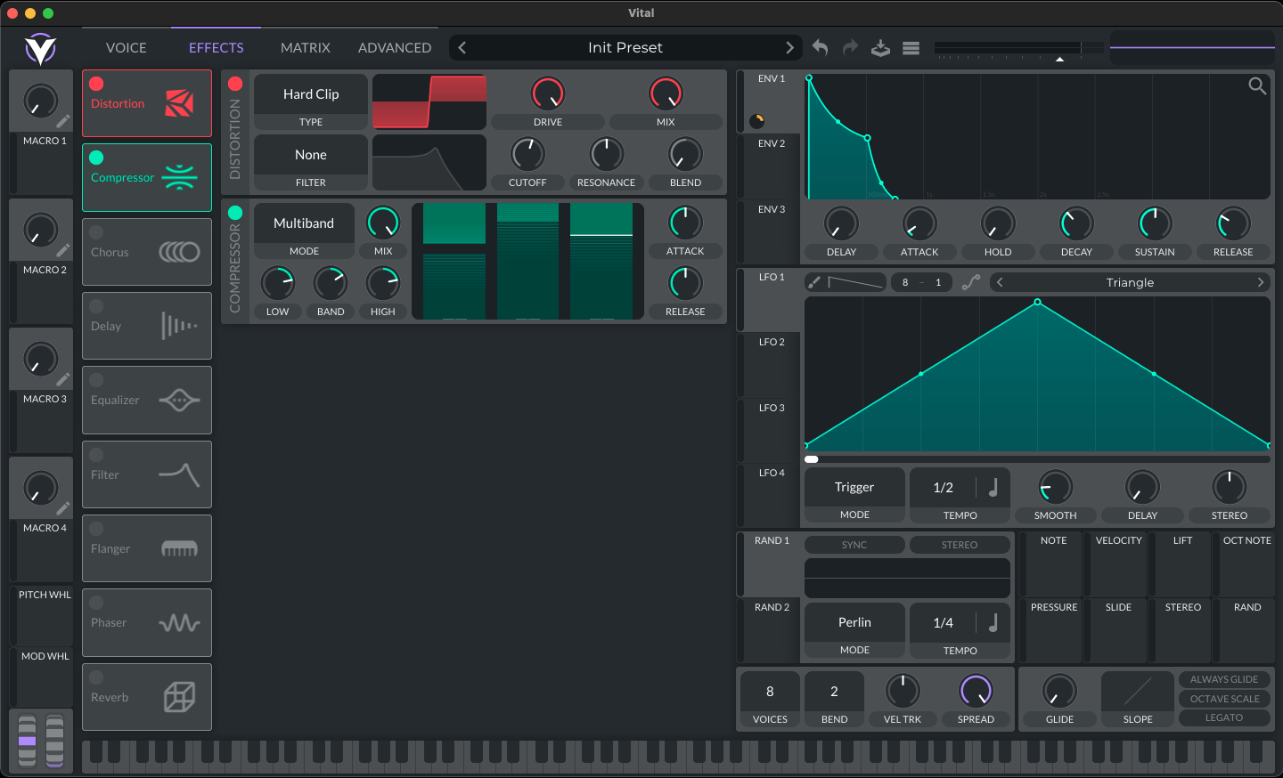1283x778 pixels.
Task: Go to the previous preset with the left chevron
Action: pos(462,48)
